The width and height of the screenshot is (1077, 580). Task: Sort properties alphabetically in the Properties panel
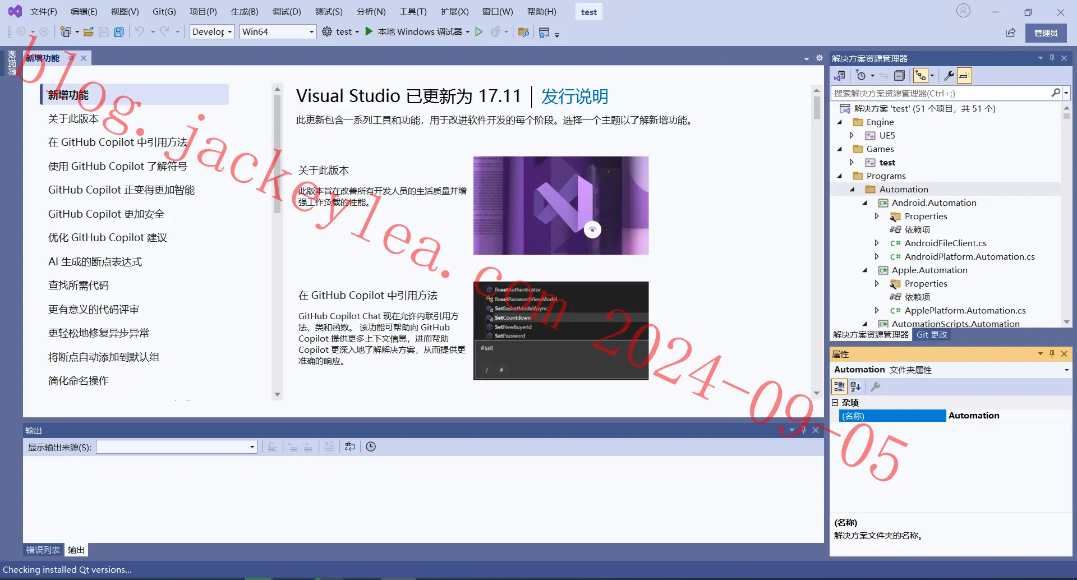point(855,386)
